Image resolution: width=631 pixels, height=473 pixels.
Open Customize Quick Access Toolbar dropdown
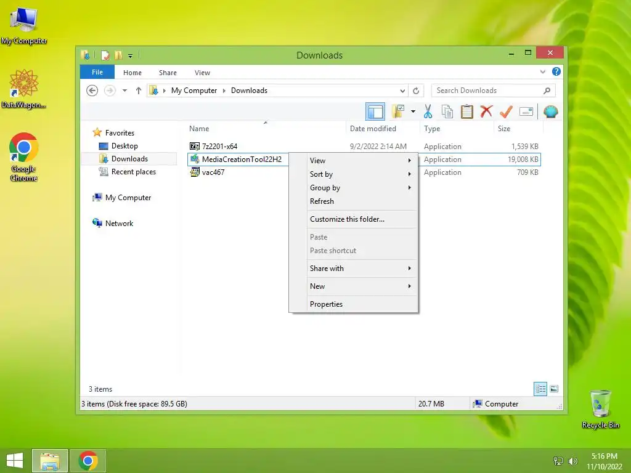131,55
